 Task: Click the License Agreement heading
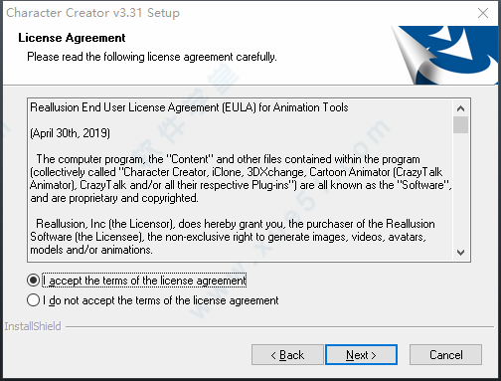tap(72, 38)
